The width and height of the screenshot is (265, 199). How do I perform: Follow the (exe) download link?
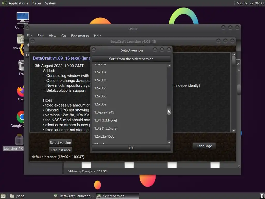(x=76, y=58)
